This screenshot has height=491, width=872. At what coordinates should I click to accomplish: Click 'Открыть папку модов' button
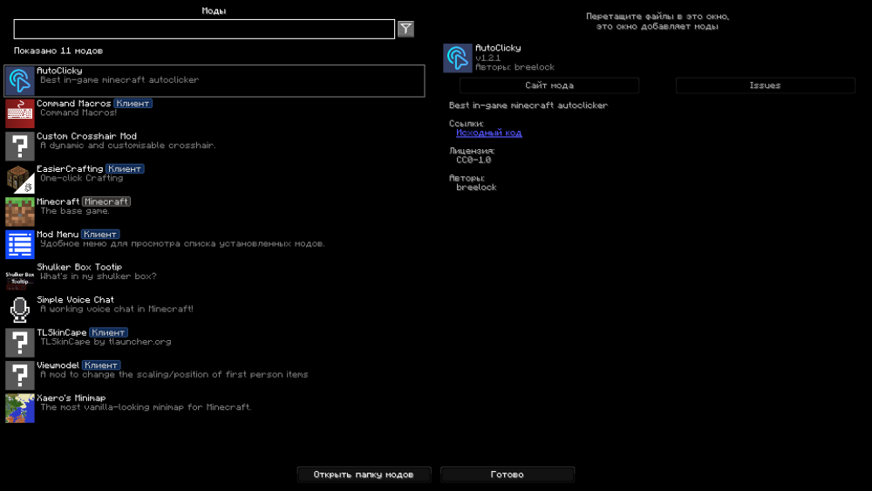tap(364, 474)
